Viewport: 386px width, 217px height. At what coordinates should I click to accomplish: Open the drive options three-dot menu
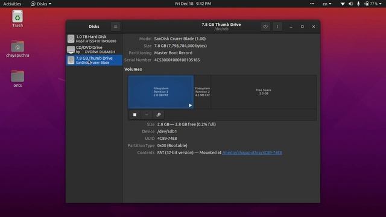(x=277, y=27)
